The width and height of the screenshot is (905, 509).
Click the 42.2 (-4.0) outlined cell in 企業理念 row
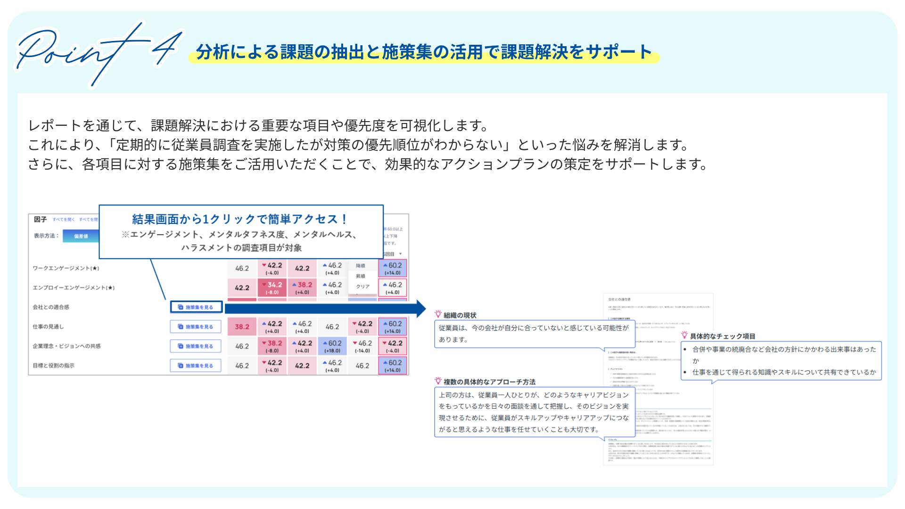[393, 346]
